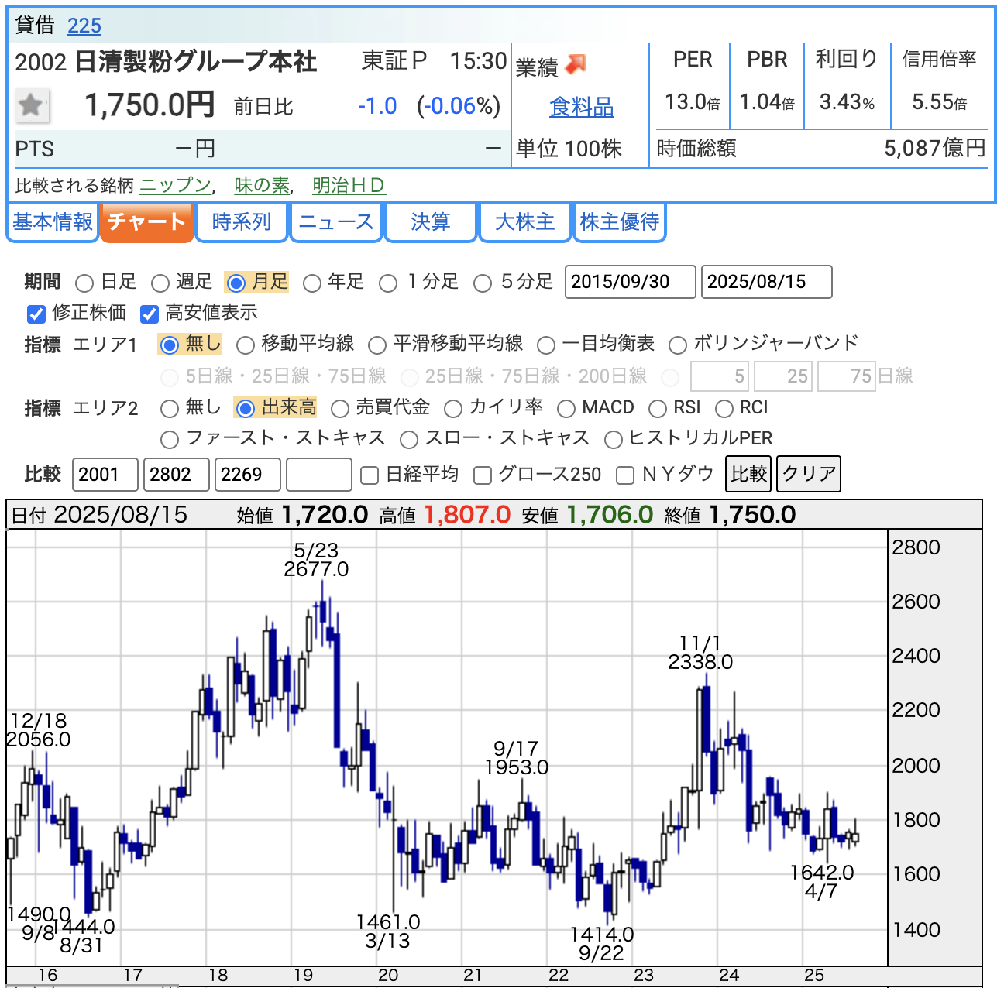The width and height of the screenshot is (1004, 988).
Task: Select 平滑移動平均線 indicator radio
Action: [x=377, y=345]
